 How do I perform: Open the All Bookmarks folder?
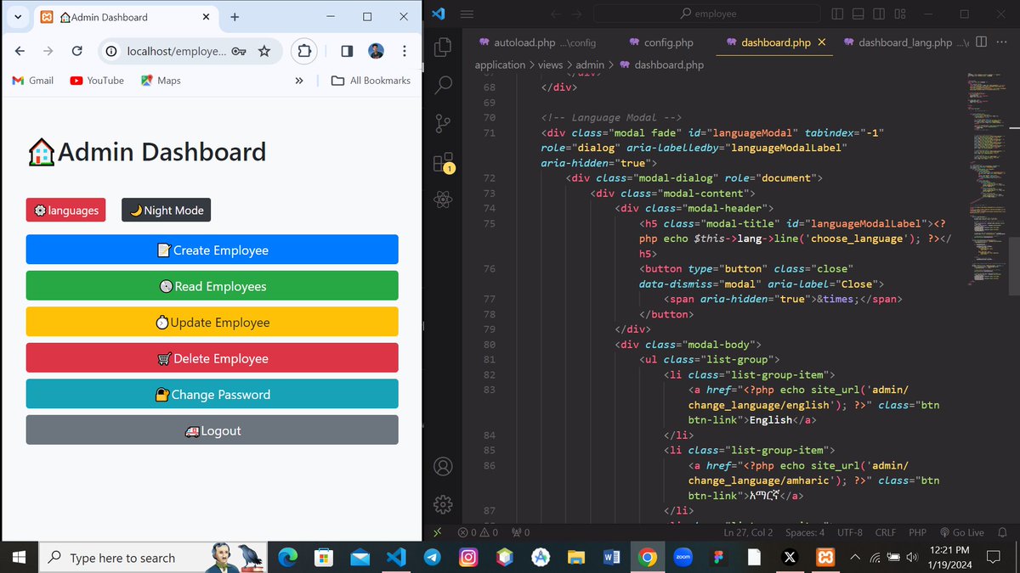(371, 81)
